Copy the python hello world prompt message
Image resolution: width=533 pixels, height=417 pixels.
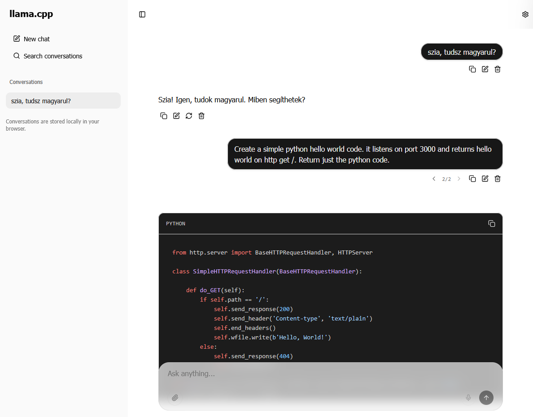point(472,179)
